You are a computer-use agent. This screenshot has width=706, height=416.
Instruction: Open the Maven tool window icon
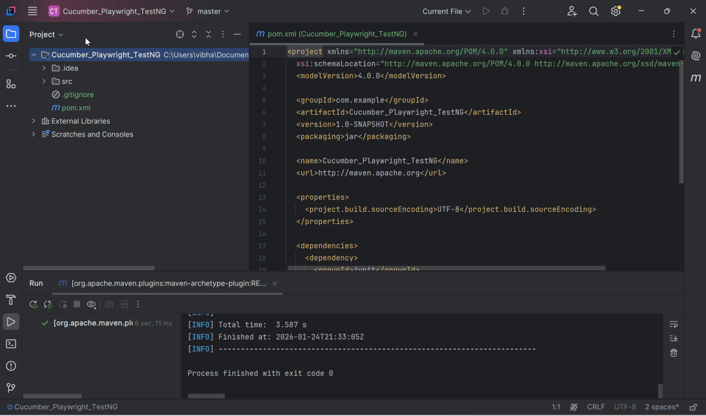(x=695, y=78)
